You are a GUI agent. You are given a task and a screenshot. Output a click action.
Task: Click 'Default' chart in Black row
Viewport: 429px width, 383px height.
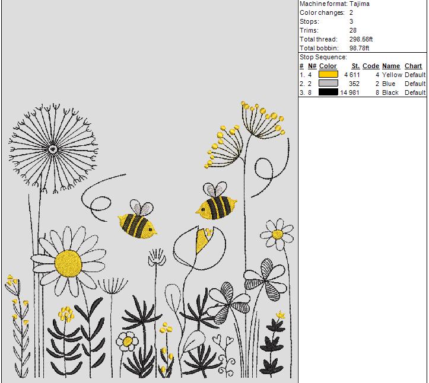pyautogui.click(x=415, y=92)
